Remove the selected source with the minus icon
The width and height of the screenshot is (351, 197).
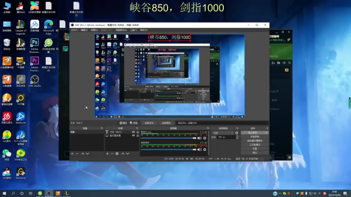click(112, 154)
